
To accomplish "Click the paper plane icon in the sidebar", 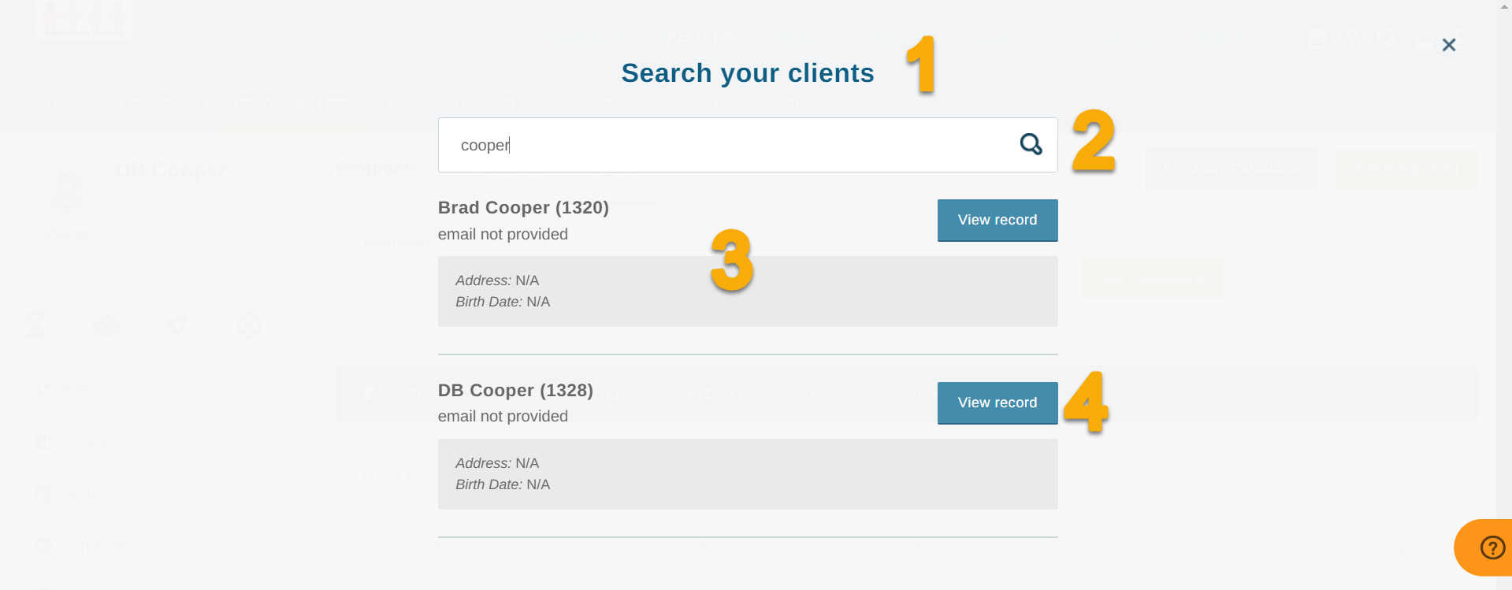I will point(177,325).
